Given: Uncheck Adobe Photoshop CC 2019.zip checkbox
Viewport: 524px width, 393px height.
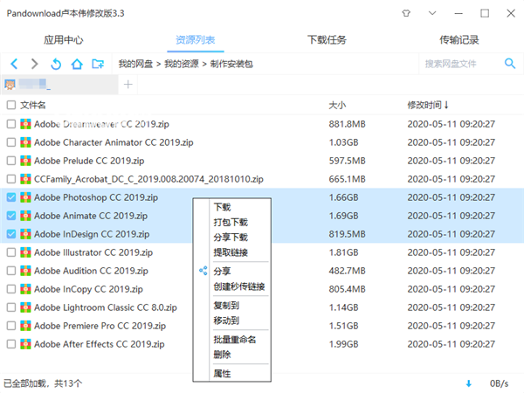Looking at the screenshot, I should (10, 197).
